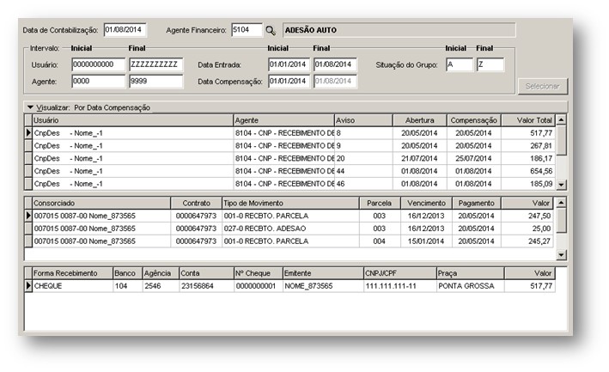
Task: Click the Conta cell 23156864
Action: tap(206, 286)
